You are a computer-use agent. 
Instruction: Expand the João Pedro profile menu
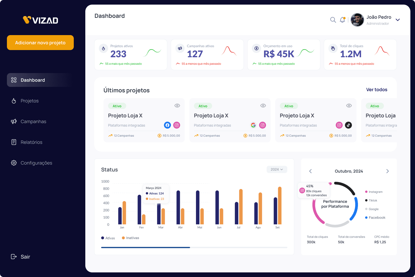pyautogui.click(x=398, y=20)
